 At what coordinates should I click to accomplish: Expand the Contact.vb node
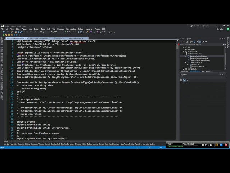pyautogui.click(x=188, y=65)
